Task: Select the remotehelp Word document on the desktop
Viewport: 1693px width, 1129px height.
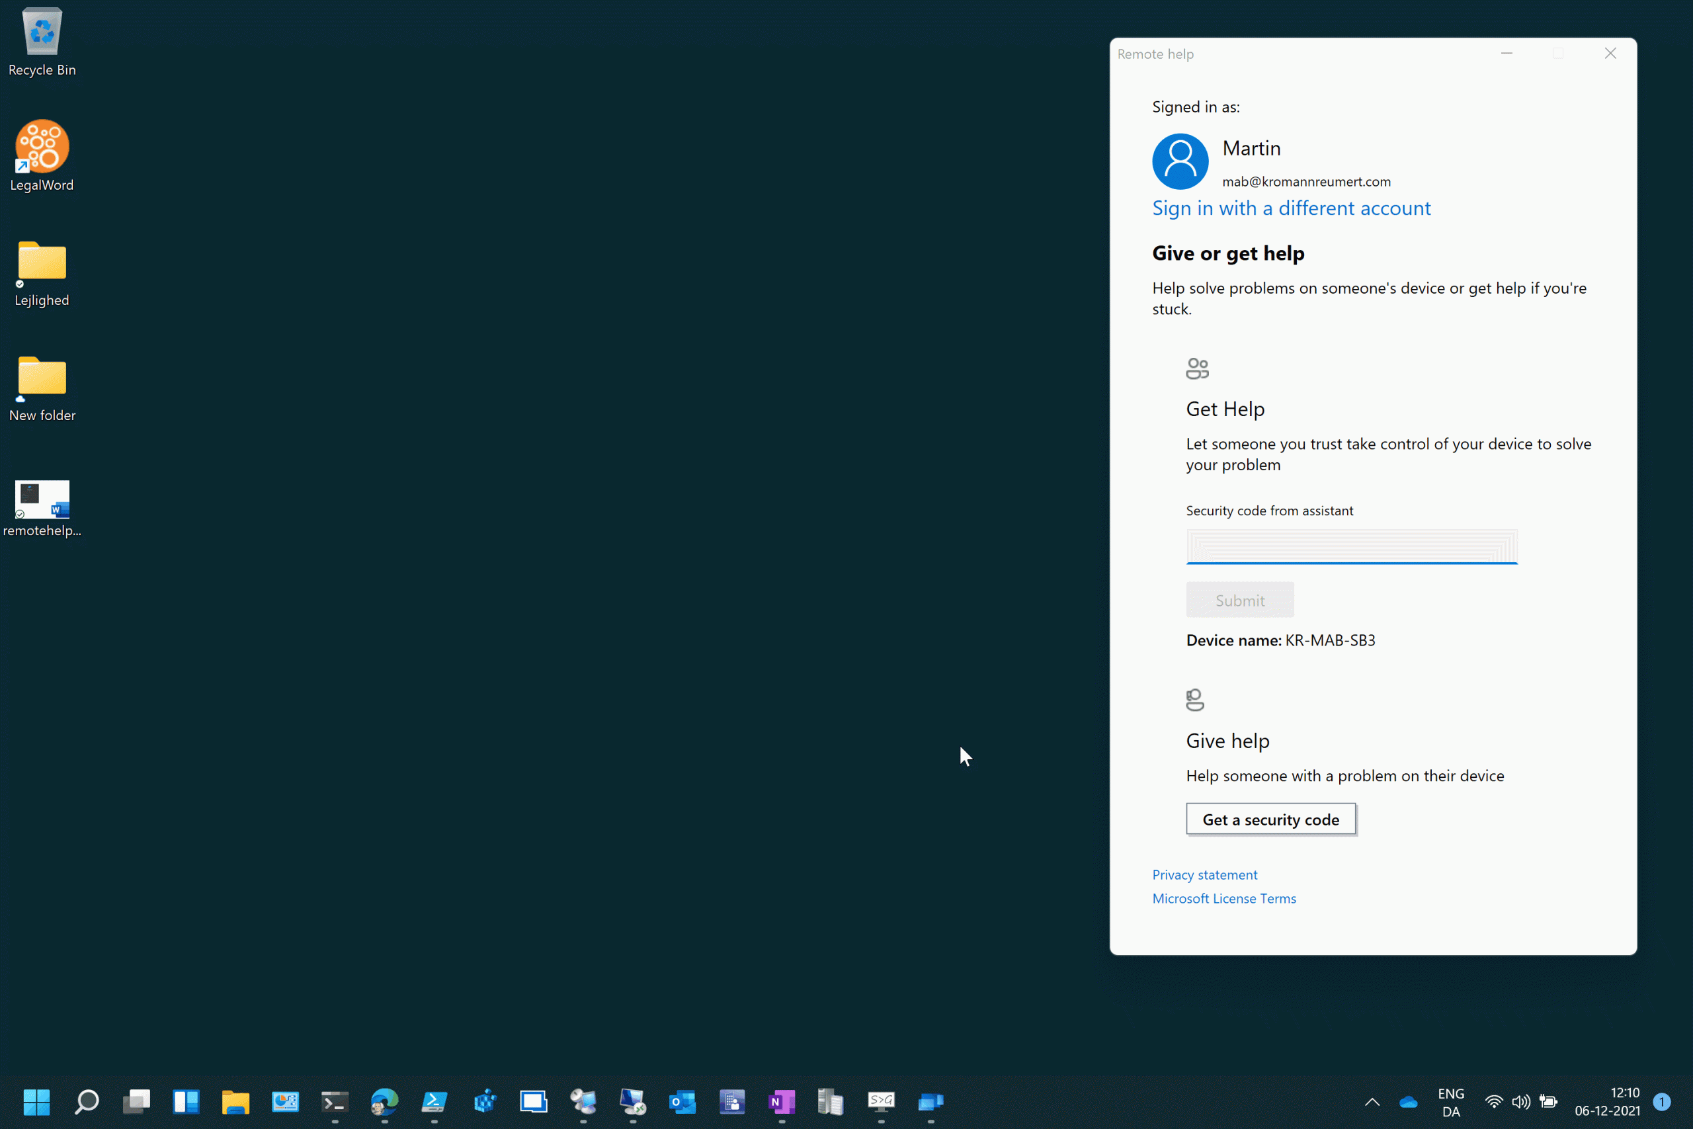Action: [x=42, y=509]
